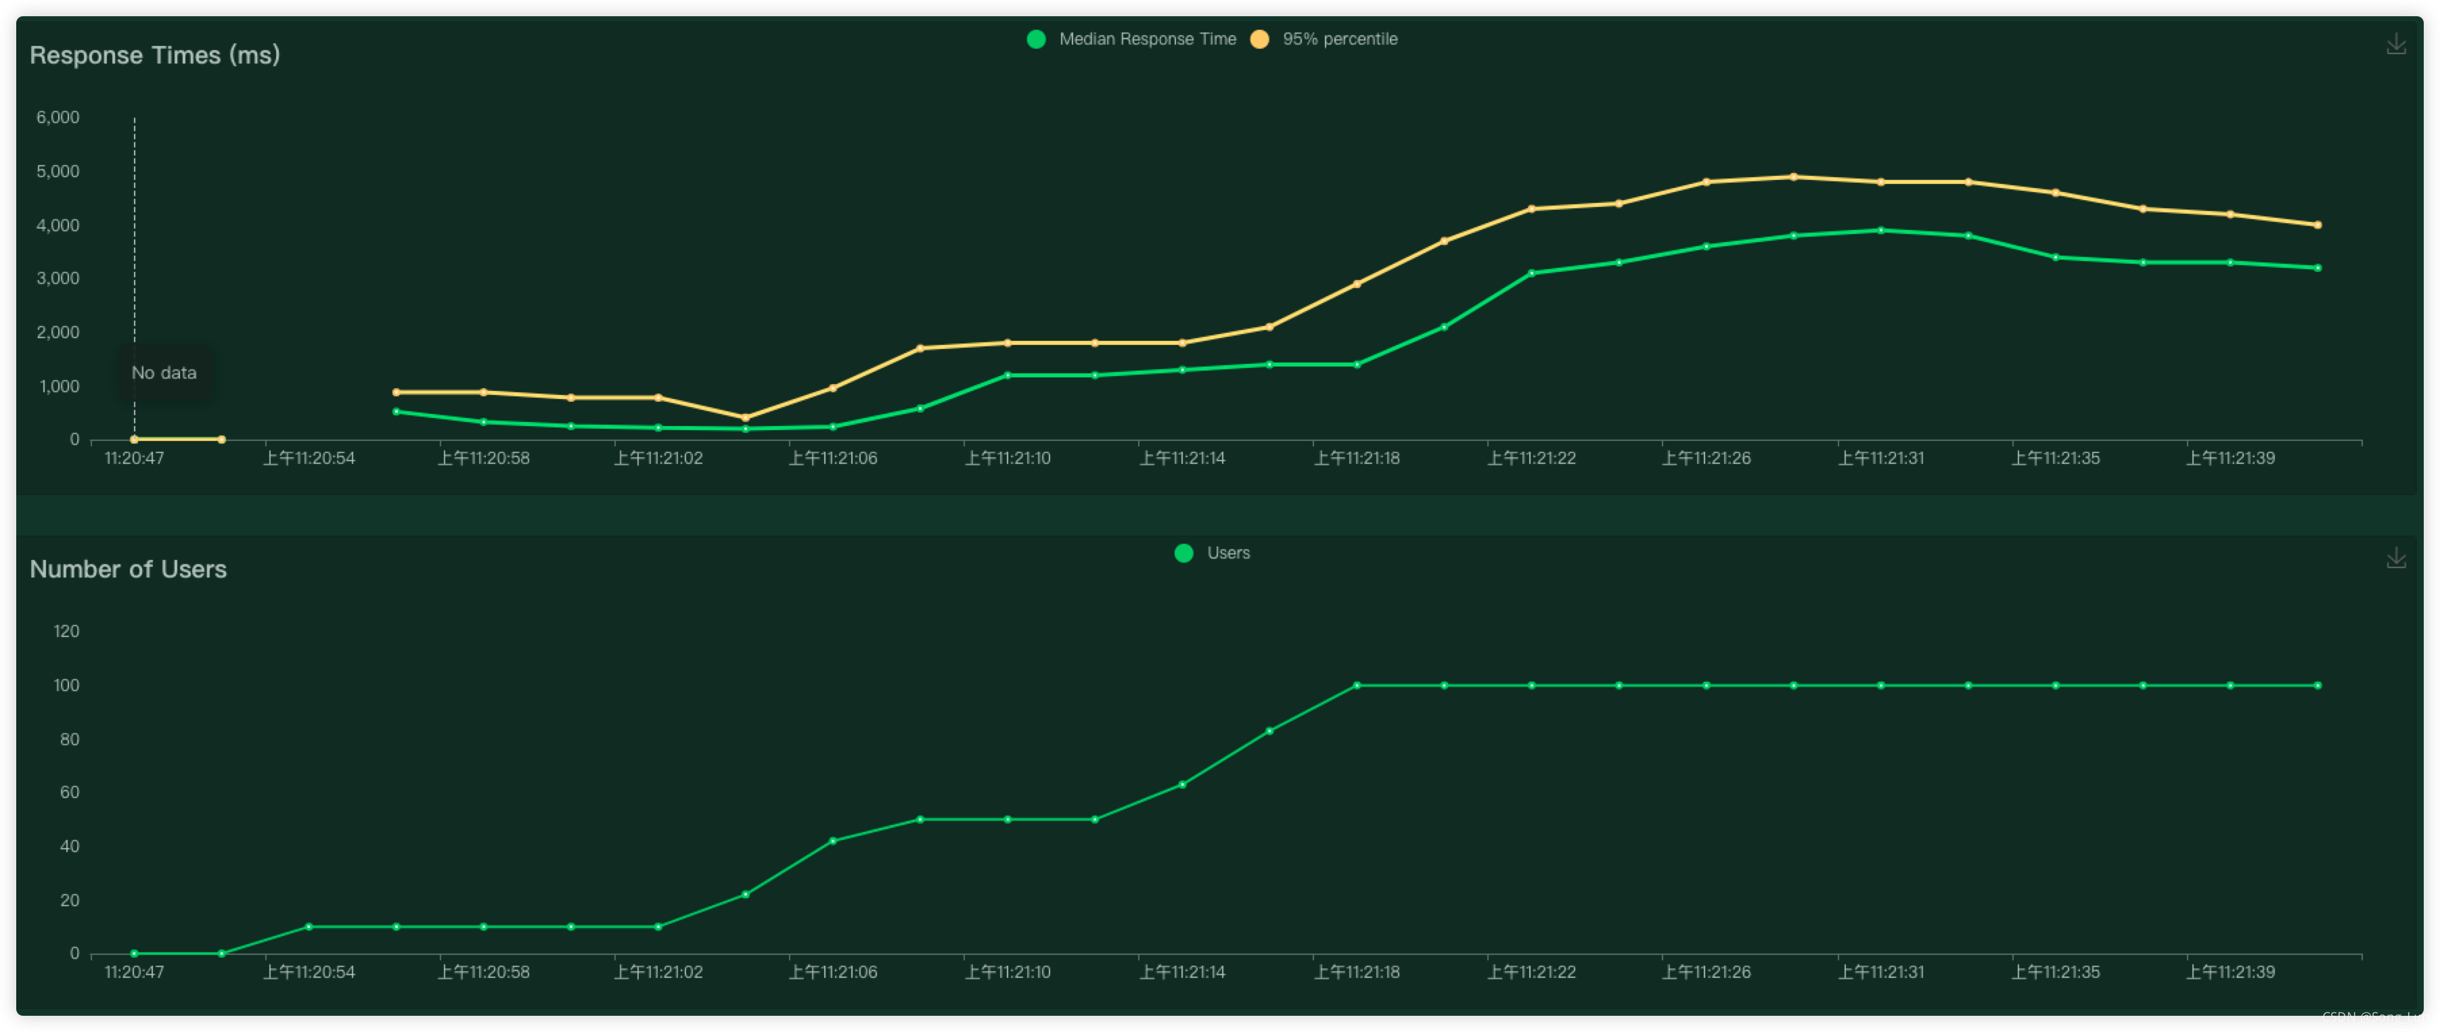Toggle the 95% percentile legend series
Image resolution: width=2440 pixels, height=1032 pixels.
coord(1324,39)
